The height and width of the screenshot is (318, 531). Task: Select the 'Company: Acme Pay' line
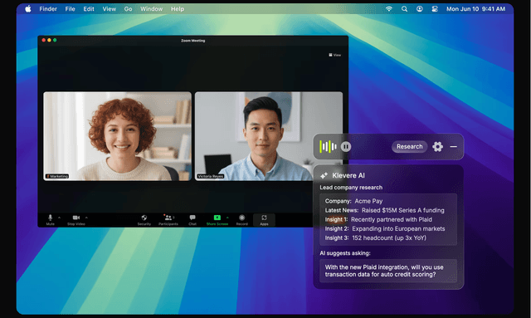point(353,201)
